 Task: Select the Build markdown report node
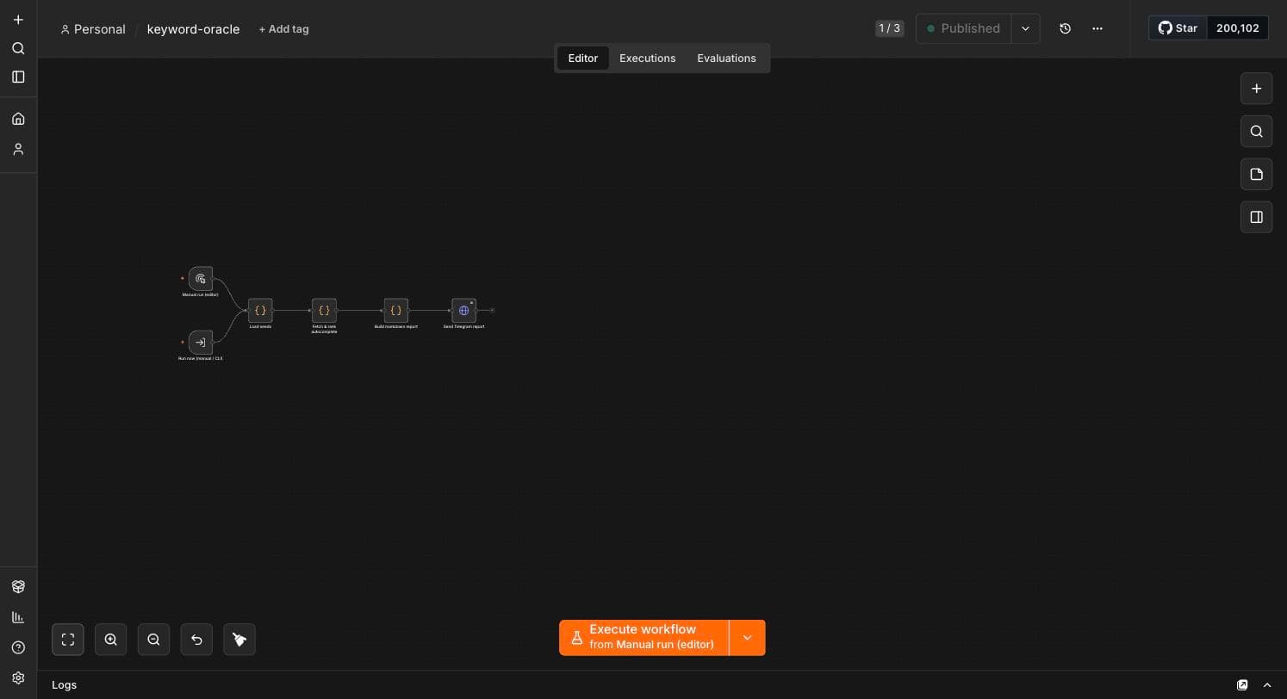[396, 311]
